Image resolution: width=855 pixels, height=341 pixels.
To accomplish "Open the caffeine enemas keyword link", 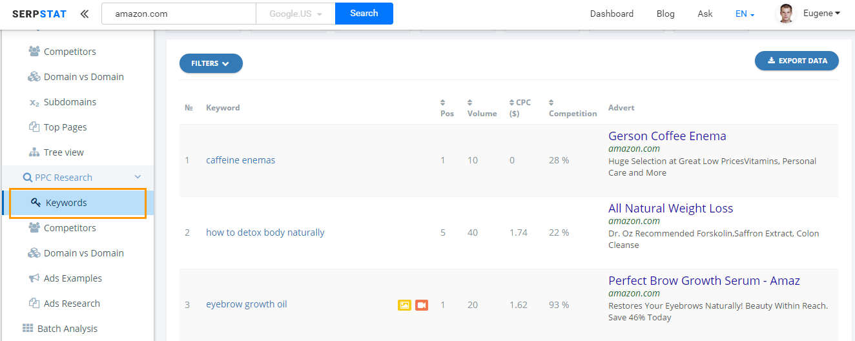I will (x=240, y=160).
